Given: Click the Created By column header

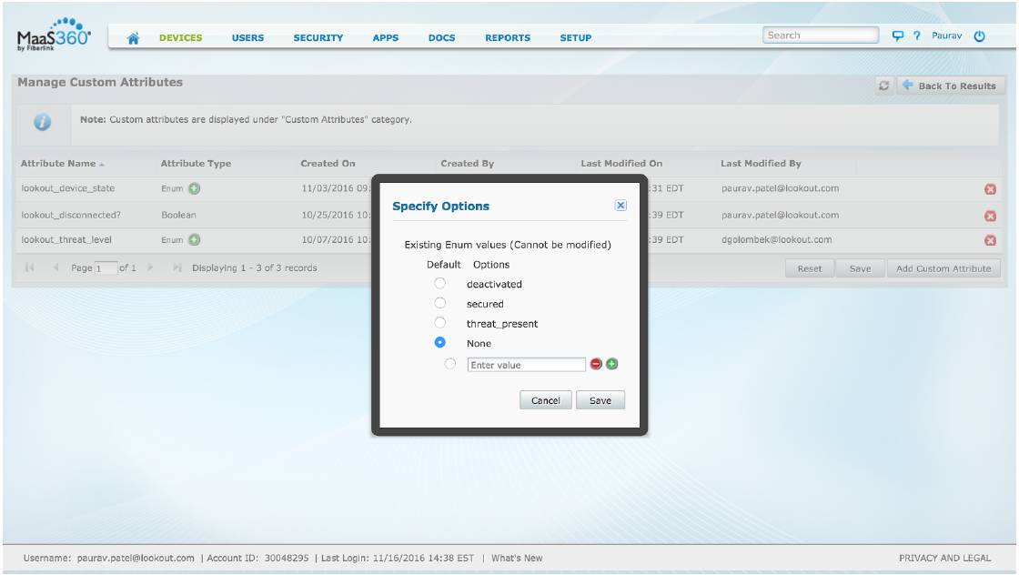Looking at the screenshot, I should 468,164.
